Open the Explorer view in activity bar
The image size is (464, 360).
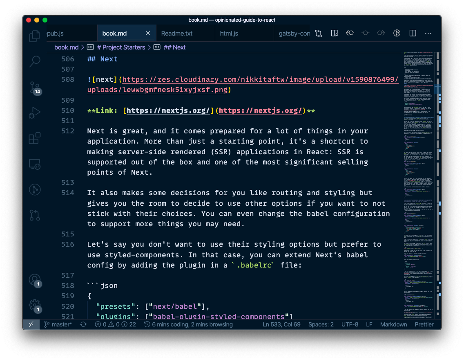point(35,36)
